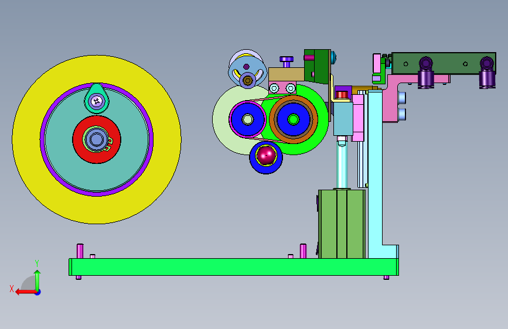The width and height of the screenshot is (508, 329).
Task: Select the blue-grey shaft inside the red hub
Action: (97, 139)
